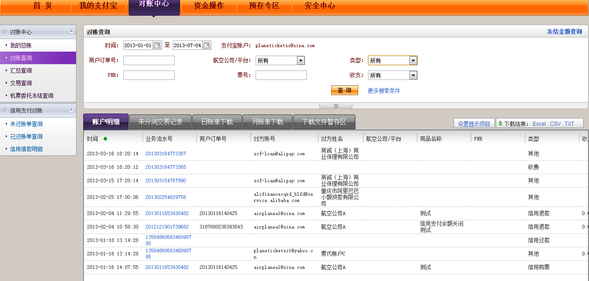Viewport: 589px width, 281px height.
Task: Click the orange 查询 button
Action: (344, 91)
